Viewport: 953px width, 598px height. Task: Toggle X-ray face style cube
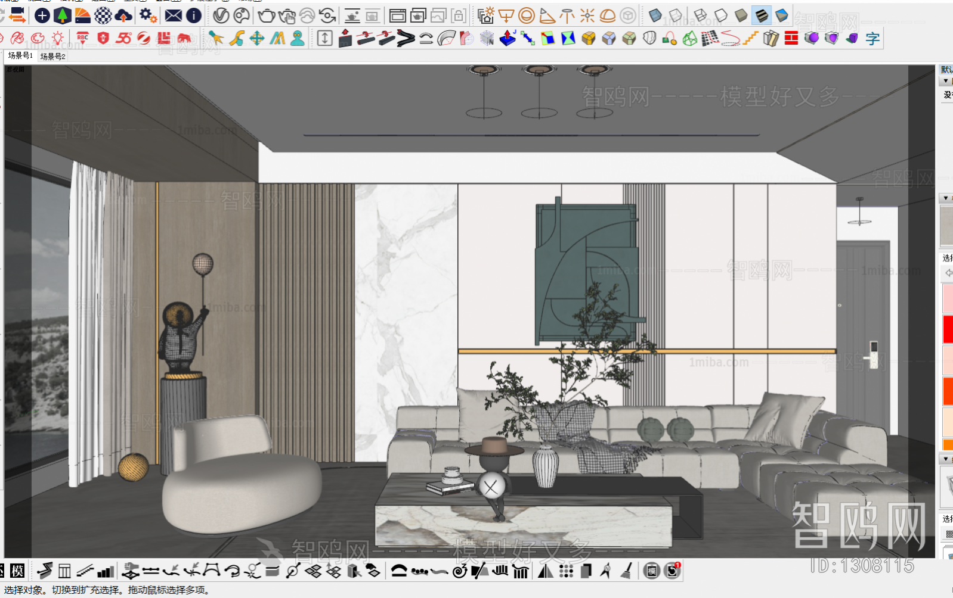(655, 15)
